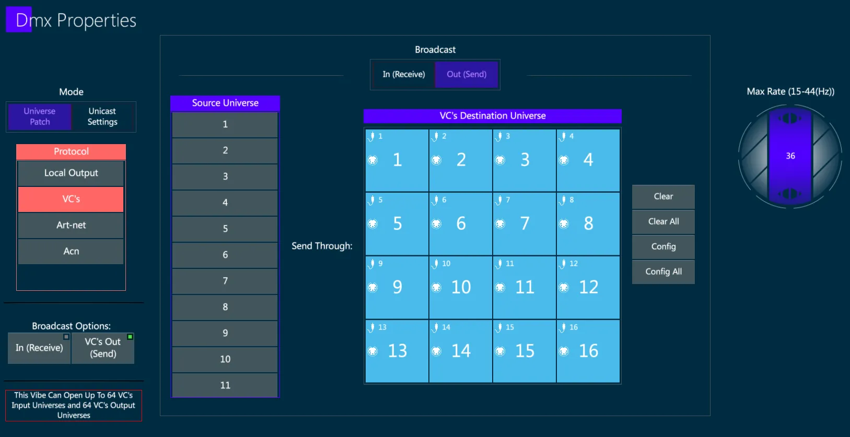Toggle the In (Receive) broadcast option
Screen dimensions: 850x437
point(39,348)
